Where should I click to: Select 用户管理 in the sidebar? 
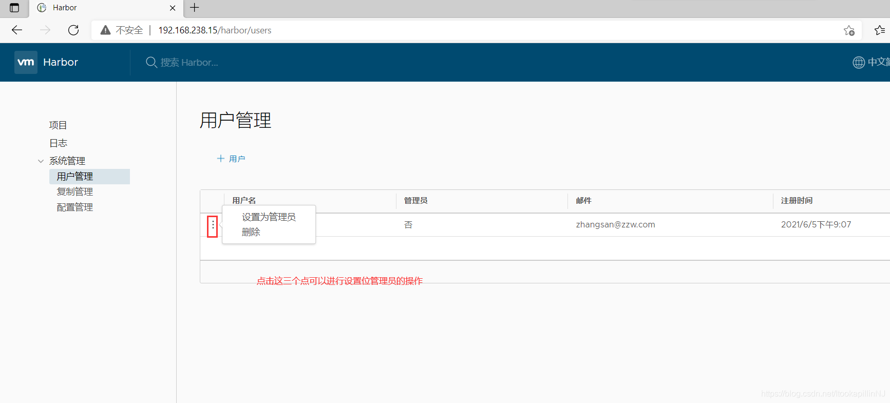pyautogui.click(x=89, y=177)
